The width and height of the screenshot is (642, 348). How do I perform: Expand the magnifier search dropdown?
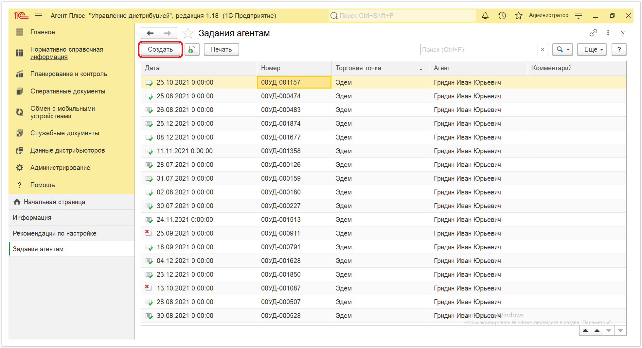[563, 50]
